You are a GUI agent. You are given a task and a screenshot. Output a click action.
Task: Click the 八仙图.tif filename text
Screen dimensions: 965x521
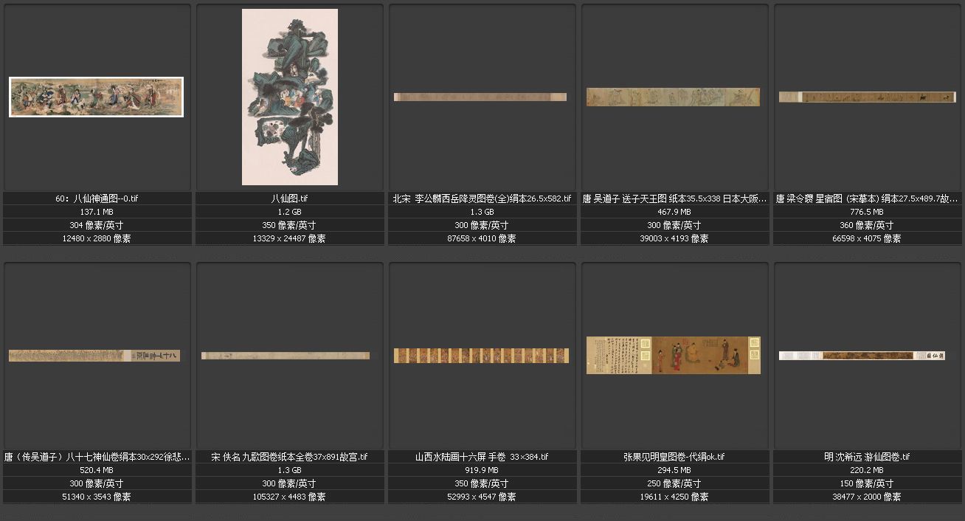[x=290, y=199]
